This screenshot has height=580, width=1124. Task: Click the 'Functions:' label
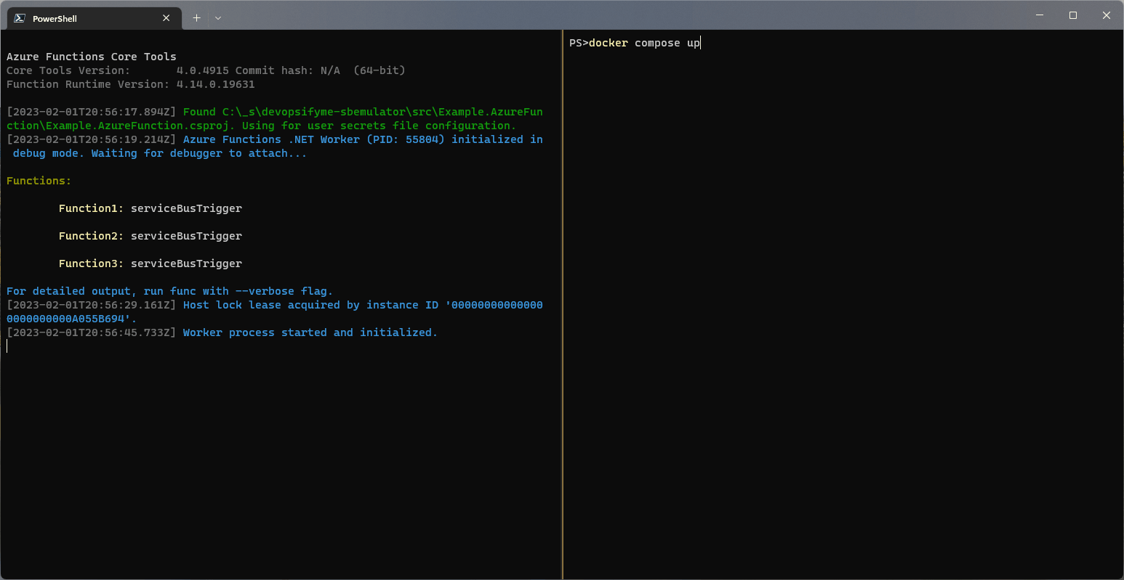coord(39,181)
